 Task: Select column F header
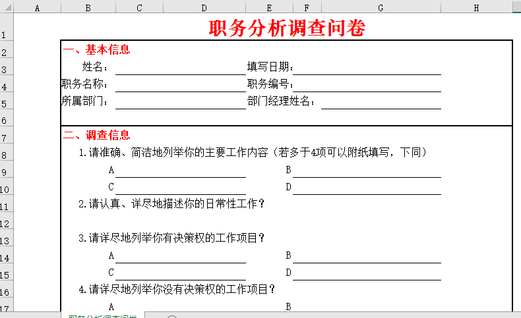click(307, 7)
